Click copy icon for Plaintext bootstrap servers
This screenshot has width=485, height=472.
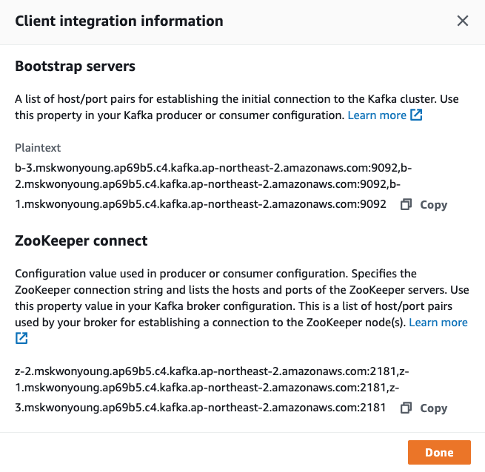pyautogui.click(x=406, y=204)
